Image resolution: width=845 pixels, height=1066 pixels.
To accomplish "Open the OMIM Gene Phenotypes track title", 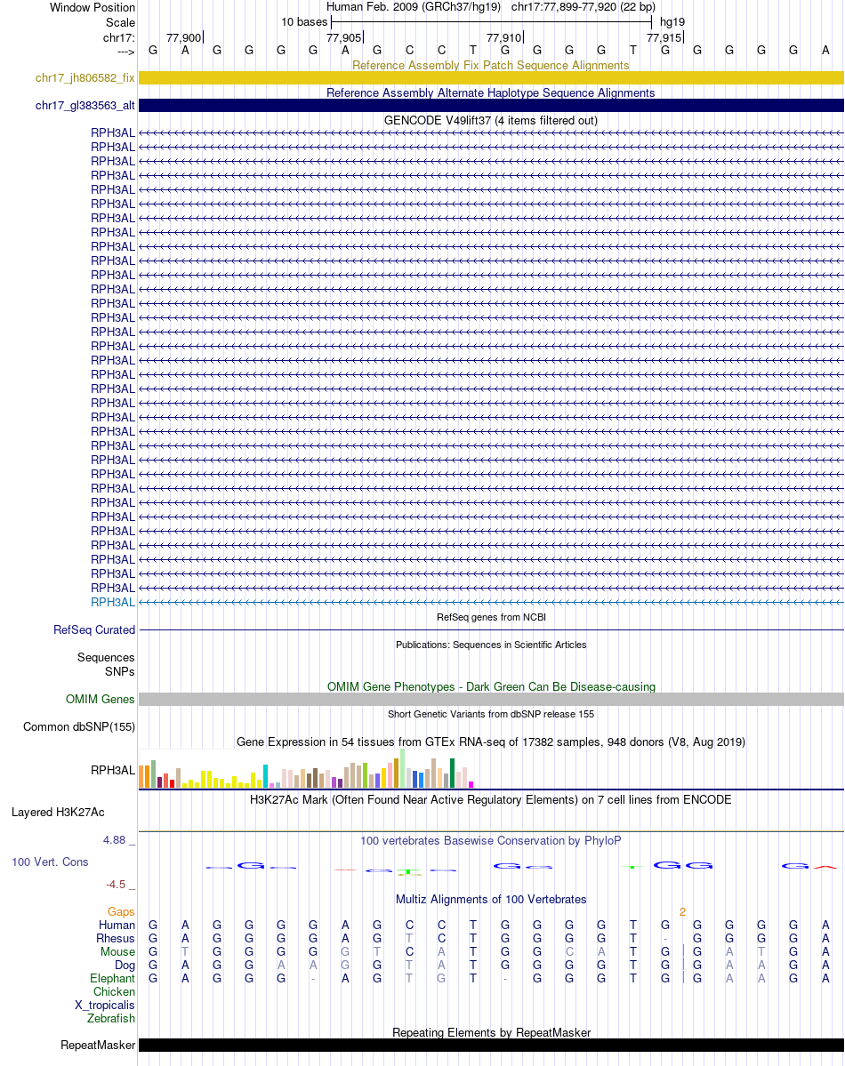I will point(491,686).
